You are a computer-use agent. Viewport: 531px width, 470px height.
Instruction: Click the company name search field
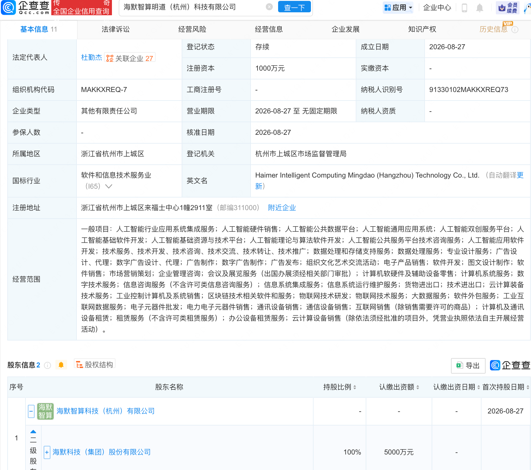[193, 7]
